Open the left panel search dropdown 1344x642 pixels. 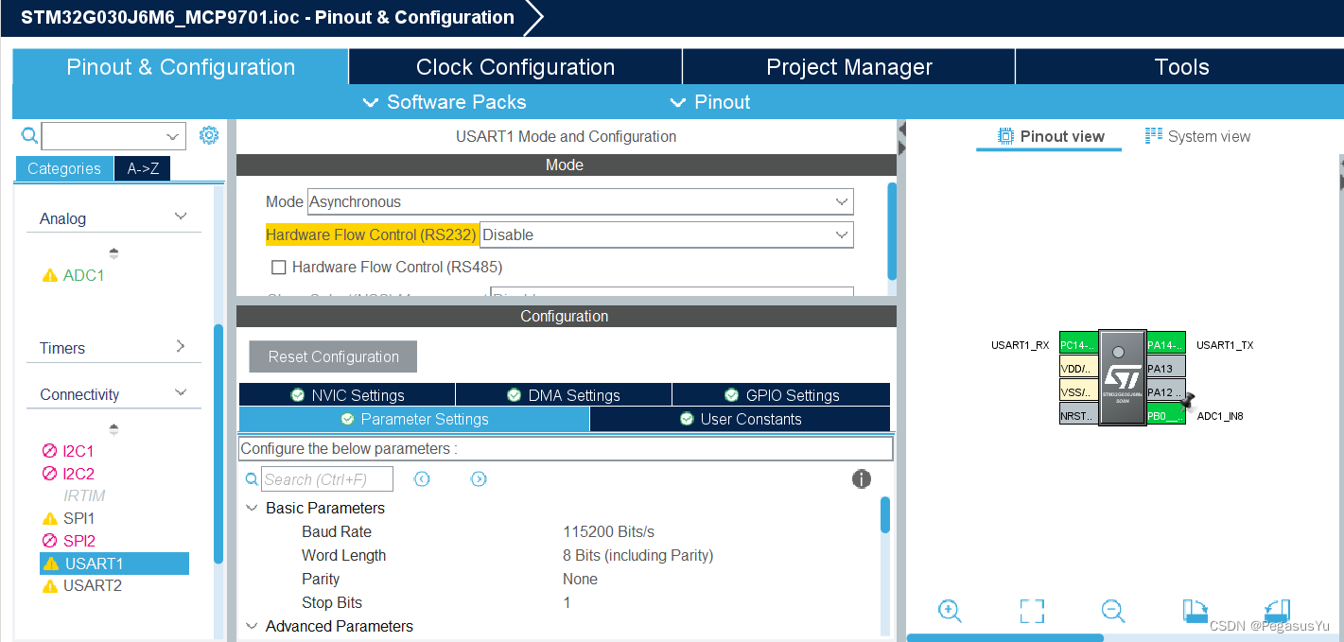(x=173, y=136)
